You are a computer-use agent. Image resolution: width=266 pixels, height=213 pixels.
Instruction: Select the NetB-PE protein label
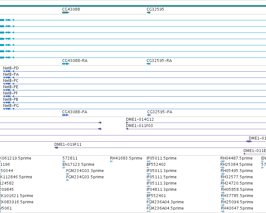tap(11, 87)
